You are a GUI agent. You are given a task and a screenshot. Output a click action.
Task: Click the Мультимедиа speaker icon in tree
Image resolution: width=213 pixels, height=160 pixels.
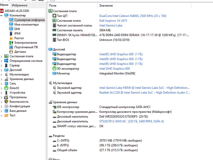click(x=6, y=74)
